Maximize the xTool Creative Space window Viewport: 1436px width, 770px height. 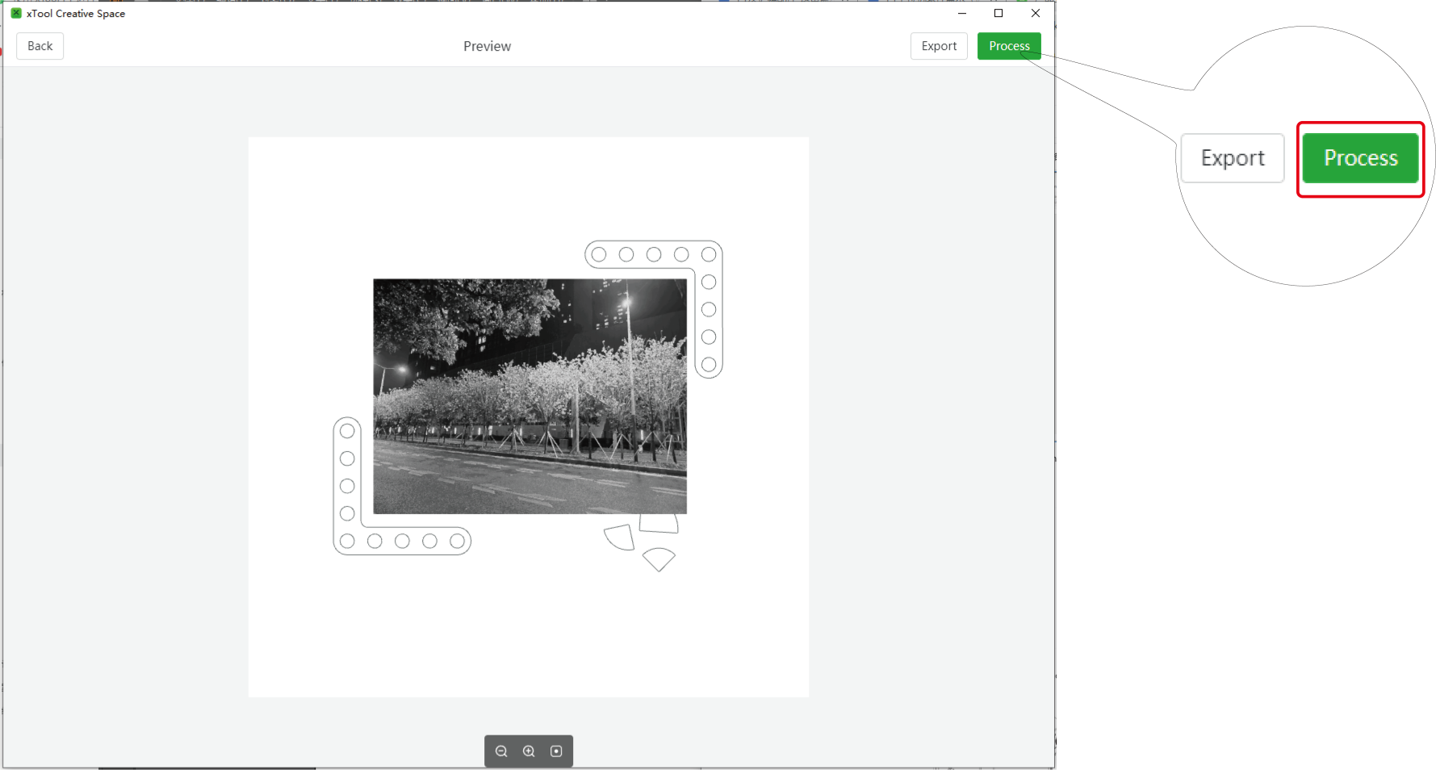tap(999, 13)
